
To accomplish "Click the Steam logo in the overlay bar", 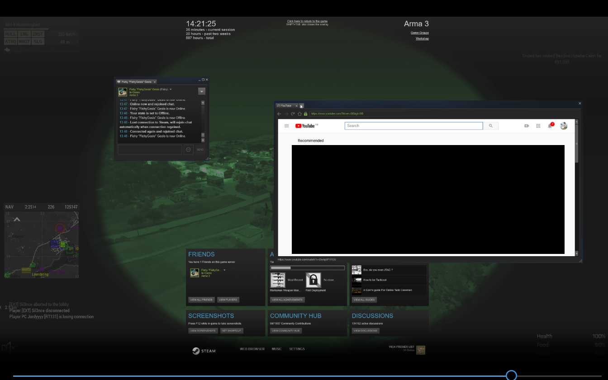I will click(x=204, y=351).
